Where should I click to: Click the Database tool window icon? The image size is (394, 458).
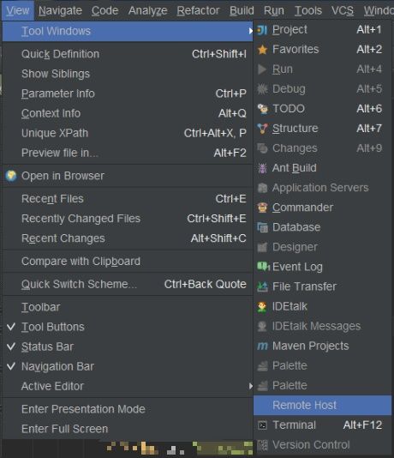pos(262,227)
